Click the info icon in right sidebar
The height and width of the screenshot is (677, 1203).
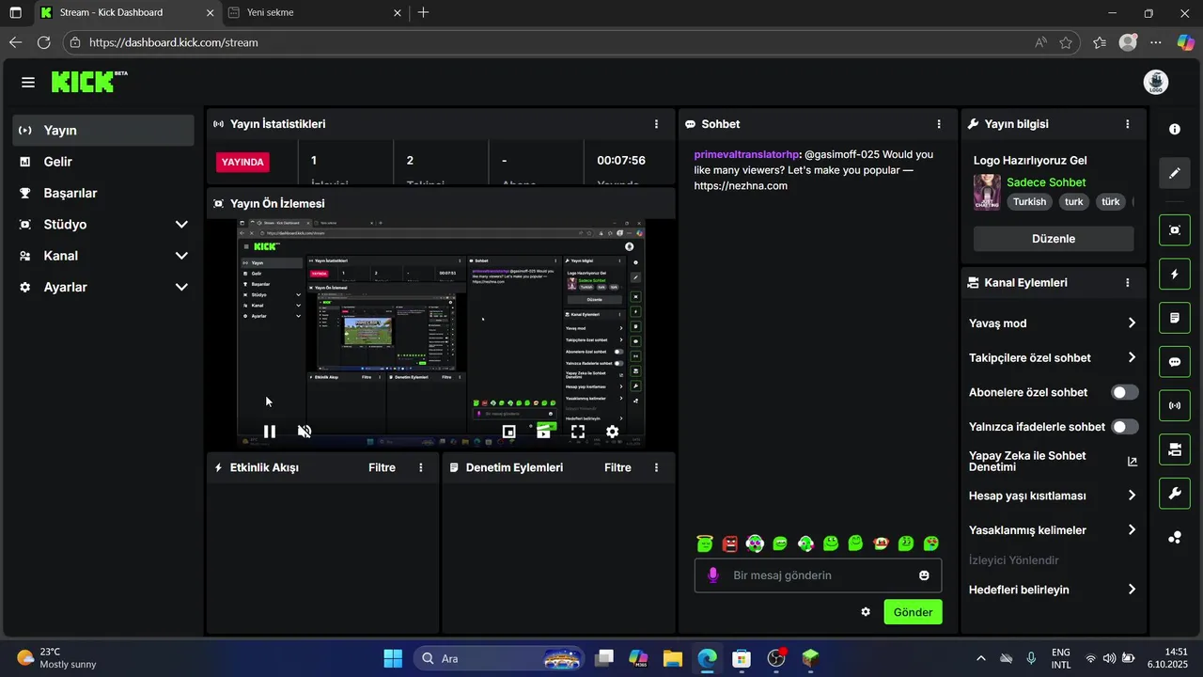point(1175,129)
